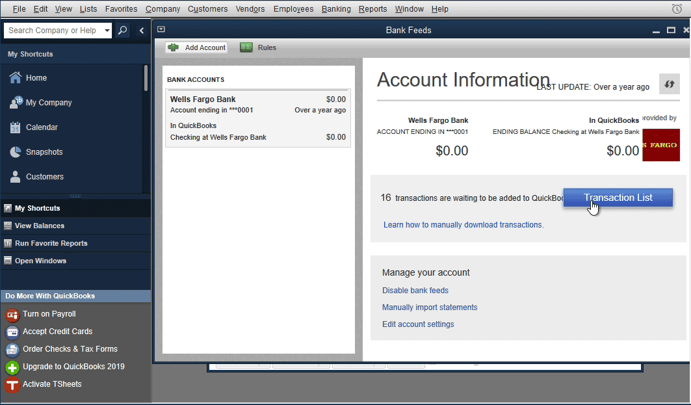Click the Transaction List button
This screenshot has width=691, height=405.
[x=618, y=198]
